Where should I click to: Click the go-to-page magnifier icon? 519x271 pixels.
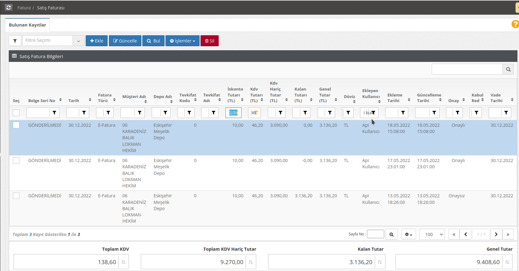pos(391,234)
